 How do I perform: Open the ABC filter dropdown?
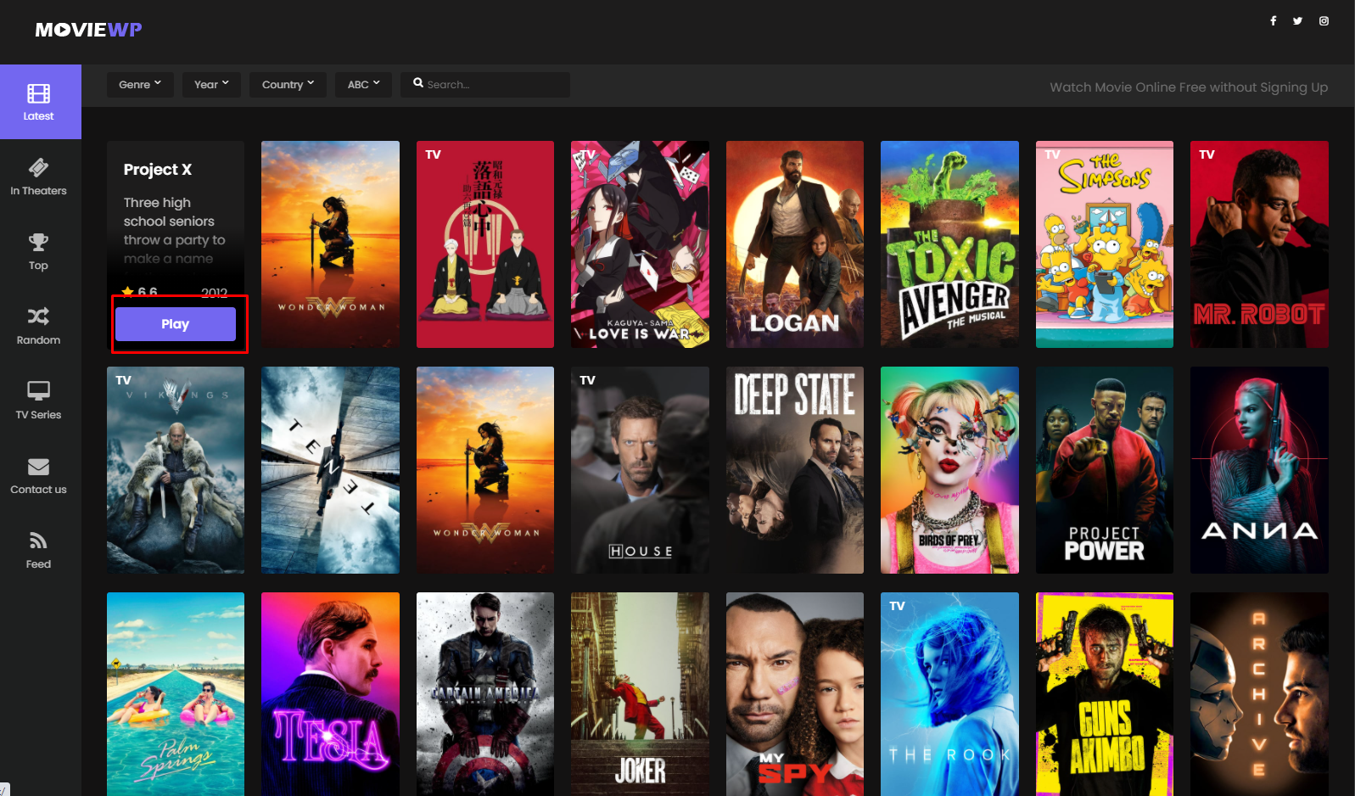point(363,85)
